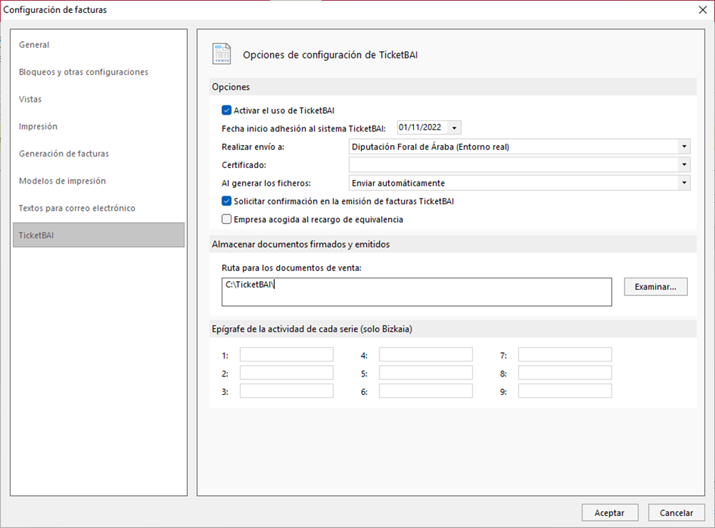Image resolution: width=715 pixels, height=528 pixels.
Task: Click the Opciones de configuración de TicketBAI heading
Action: (330, 55)
